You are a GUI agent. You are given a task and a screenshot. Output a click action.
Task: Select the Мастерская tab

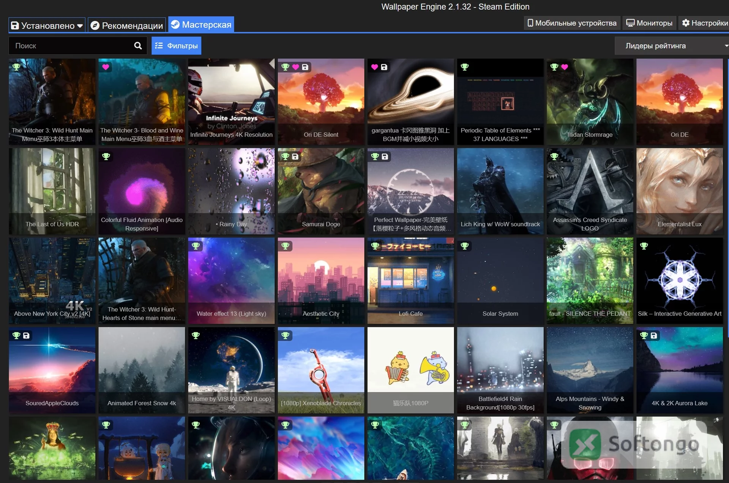coord(201,25)
